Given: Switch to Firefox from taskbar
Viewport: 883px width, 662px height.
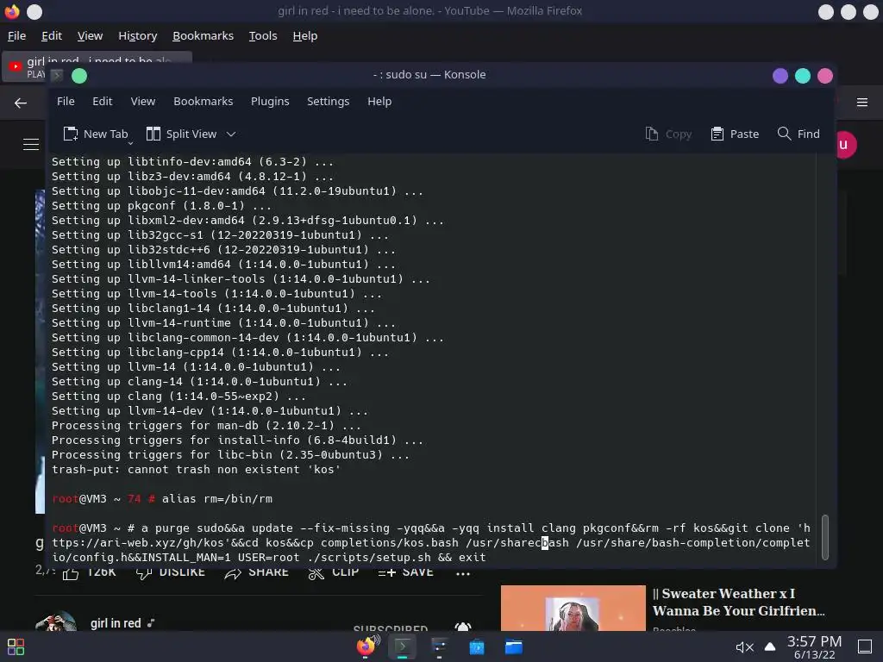Looking at the screenshot, I should pyautogui.click(x=367, y=646).
